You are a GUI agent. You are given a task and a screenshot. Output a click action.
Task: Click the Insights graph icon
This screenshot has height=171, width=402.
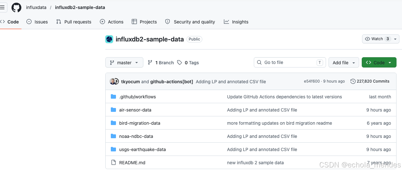pos(226,22)
